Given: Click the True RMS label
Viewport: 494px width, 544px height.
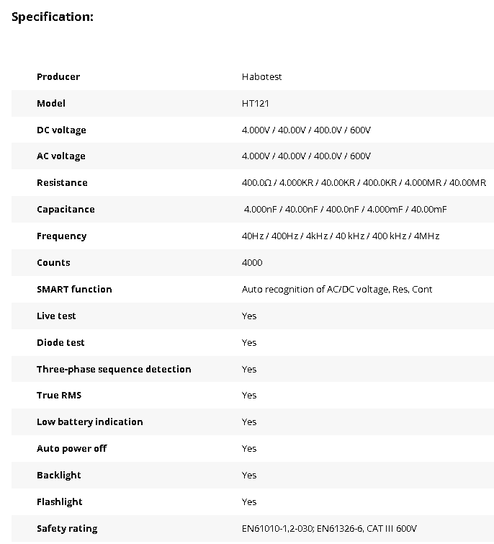Looking at the screenshot, I should 59,396.
